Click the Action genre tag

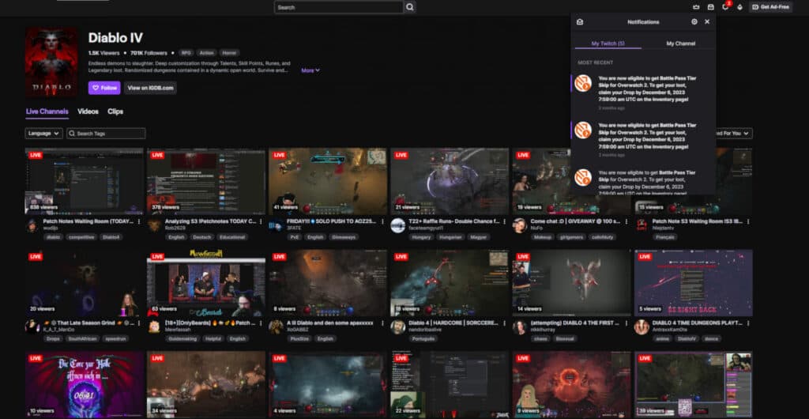click(206, 53)
